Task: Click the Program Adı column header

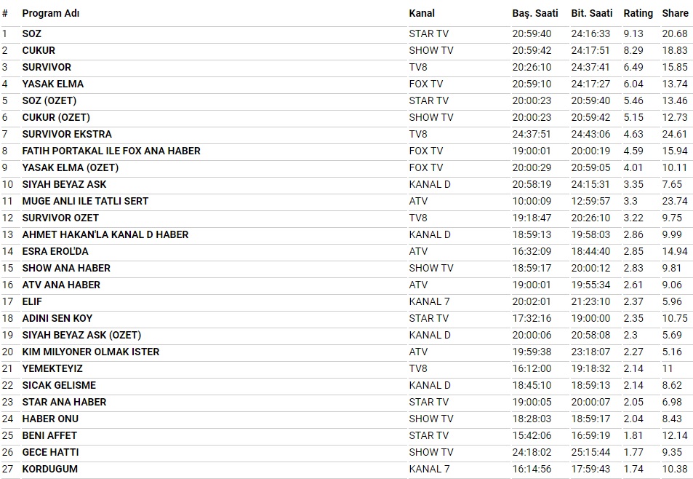Action: 51,13
